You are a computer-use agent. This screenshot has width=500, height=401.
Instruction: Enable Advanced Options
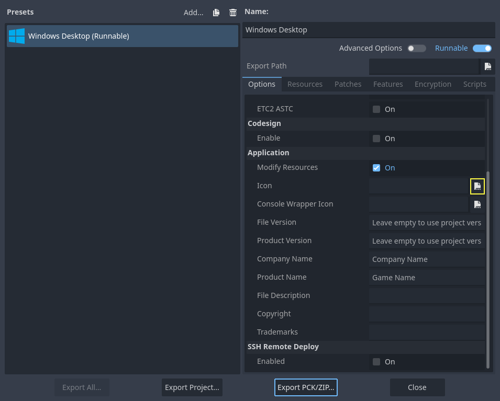click(416, 48)
